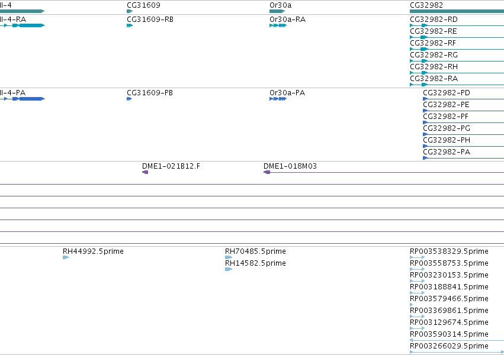Screen dimensions: 504x355
Task: Click the II-4-PA protein glyph
Action: click(x=22, y=99)
